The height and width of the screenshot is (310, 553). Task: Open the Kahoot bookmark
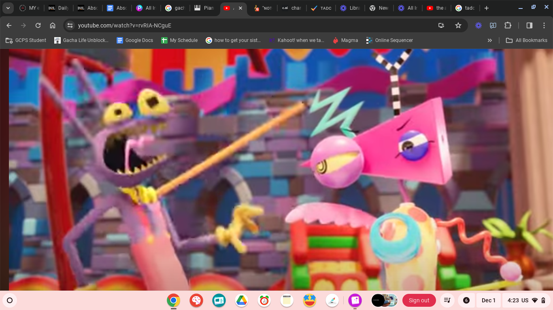point(297,40)
